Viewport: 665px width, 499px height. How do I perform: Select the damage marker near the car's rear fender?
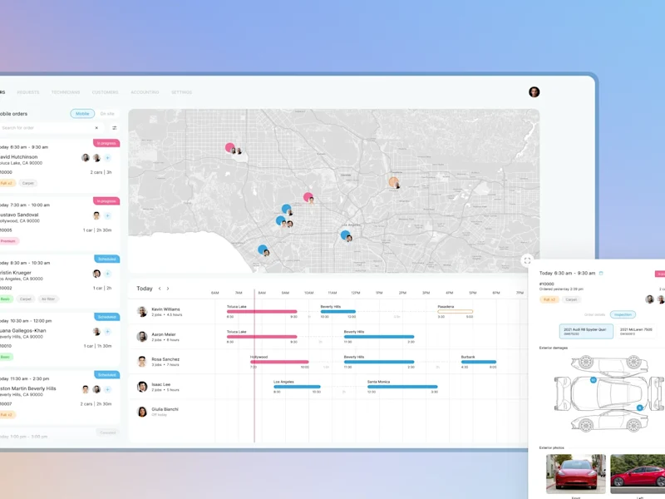(x=640, y=408)
